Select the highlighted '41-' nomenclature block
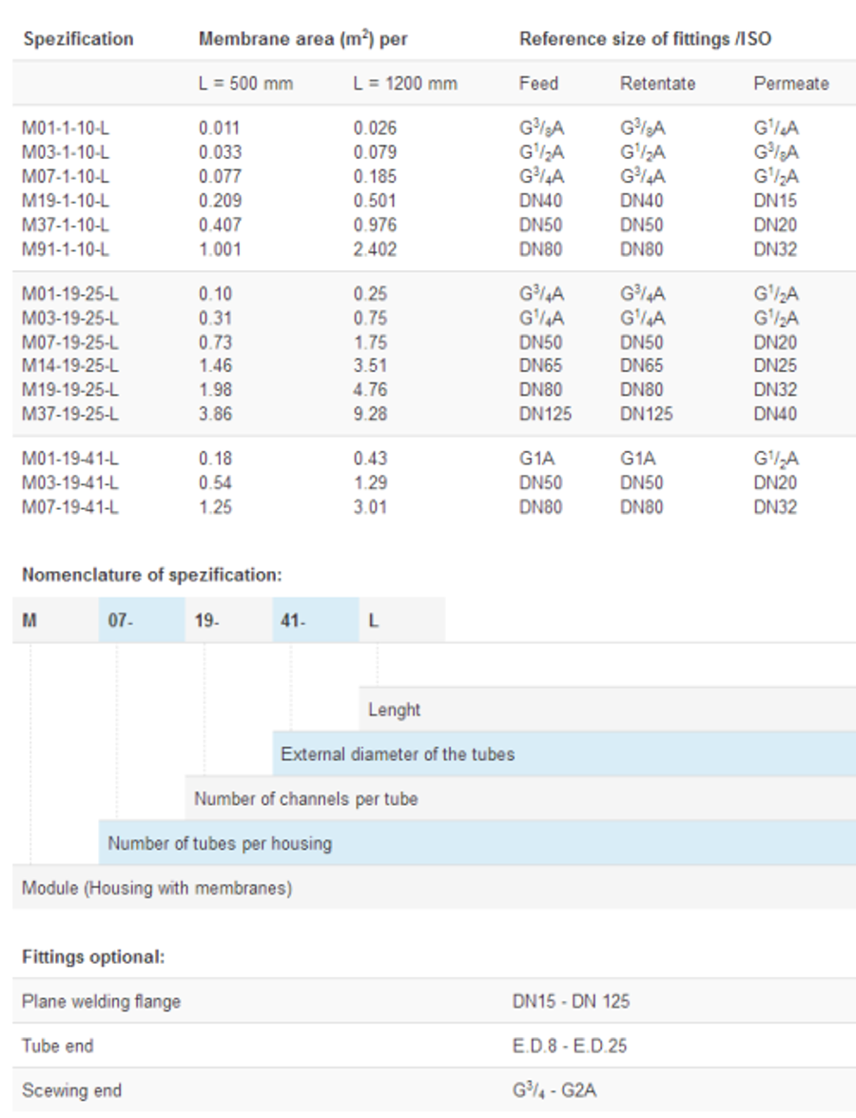The height and width of the screenshot is (1118, 856). click(x=316, y=620)
